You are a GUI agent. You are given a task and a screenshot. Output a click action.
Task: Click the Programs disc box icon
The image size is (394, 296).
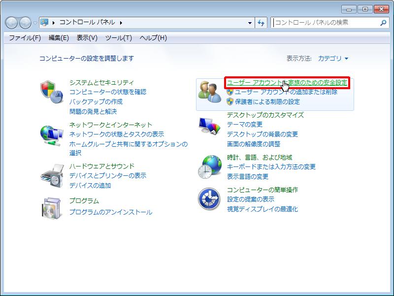pos(52,207)
